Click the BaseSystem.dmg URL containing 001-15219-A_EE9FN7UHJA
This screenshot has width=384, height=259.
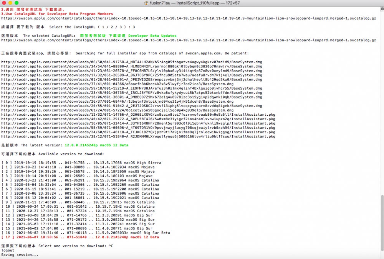[131, 89]
